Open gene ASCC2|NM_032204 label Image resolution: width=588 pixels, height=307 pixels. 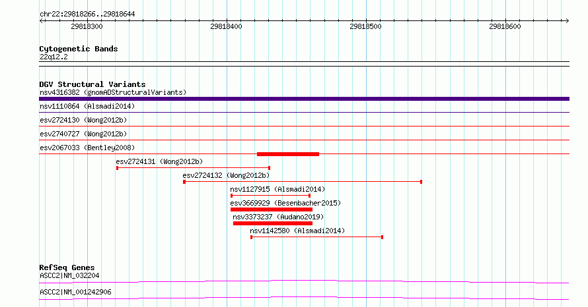[x=69, y=276]
